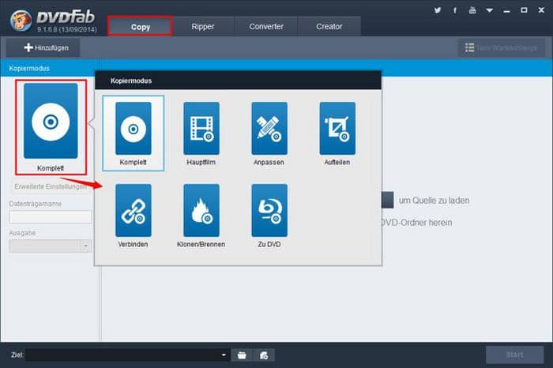This screenshot has height=368, width=553.
Task: Browse for target folder icon
Action: [242, 355]
